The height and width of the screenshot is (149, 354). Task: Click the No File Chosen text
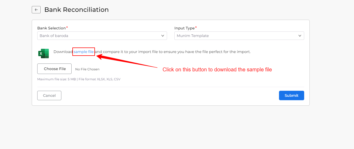(x=87, y=69)
